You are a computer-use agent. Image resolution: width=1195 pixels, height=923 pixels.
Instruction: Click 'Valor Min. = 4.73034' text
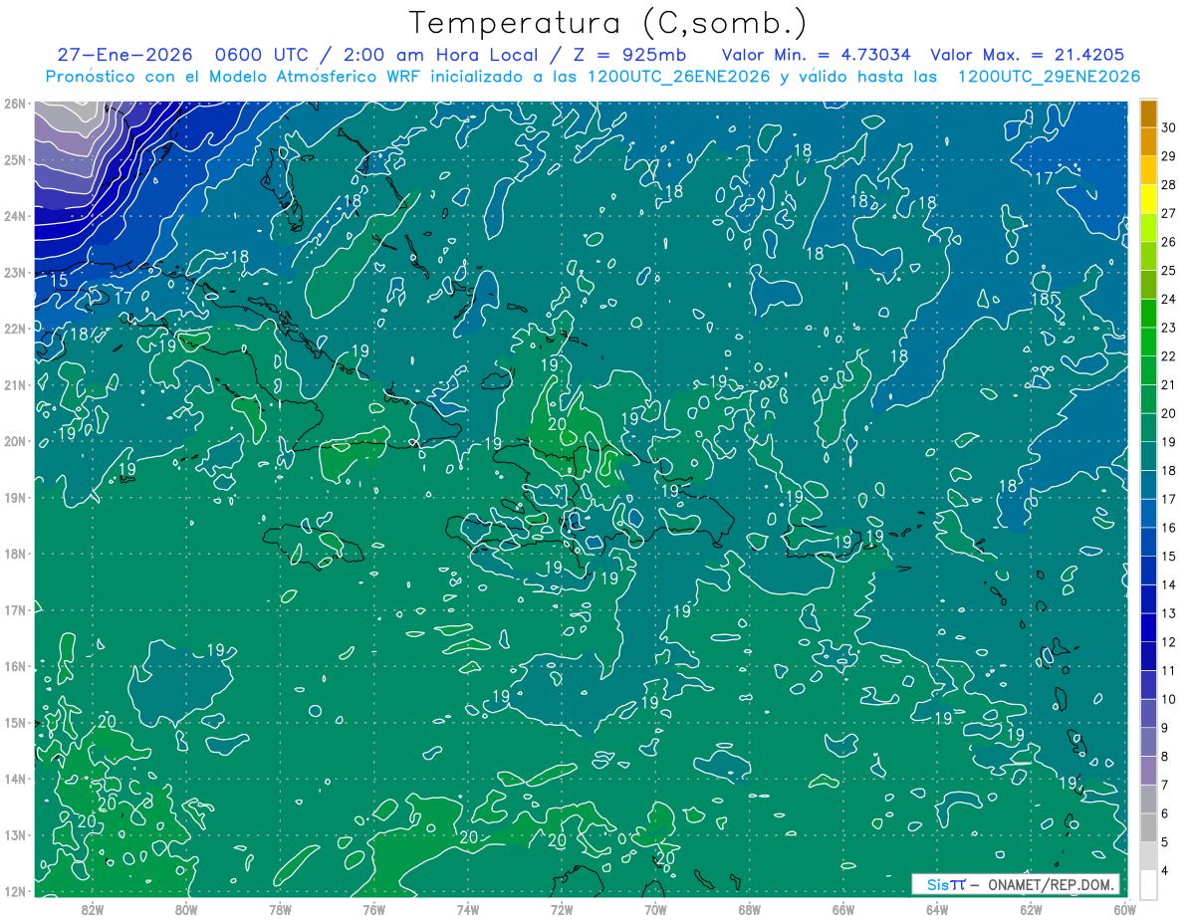(817, 55)
